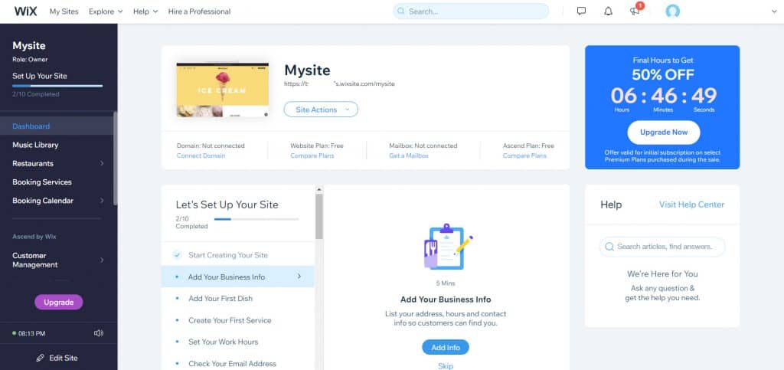The height and width of the screenshot is (370, 784).
Task: Focus the top Search field
Action: pyautogui.click(x=471, y=11)
